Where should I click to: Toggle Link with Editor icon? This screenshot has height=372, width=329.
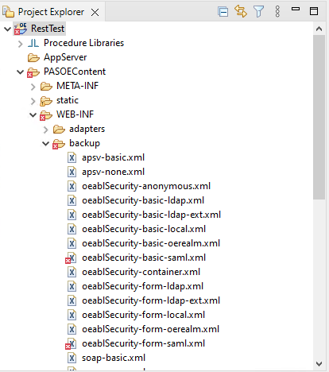[x=241, y=12]
